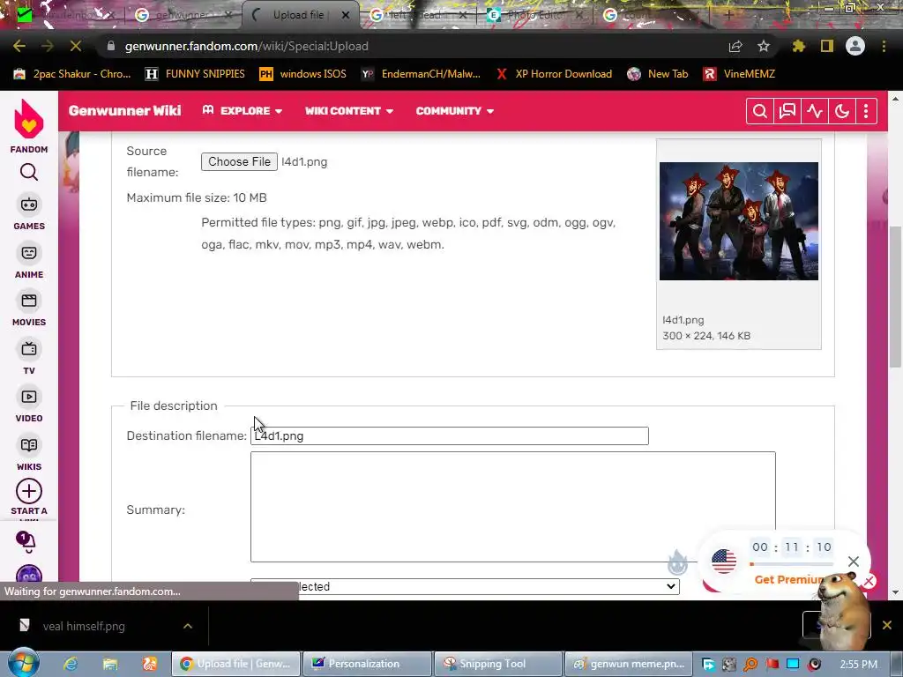Viewport: 903px width, 677px height.
Task: Expand the EXPLORE menu
Action: click(243, 110)
